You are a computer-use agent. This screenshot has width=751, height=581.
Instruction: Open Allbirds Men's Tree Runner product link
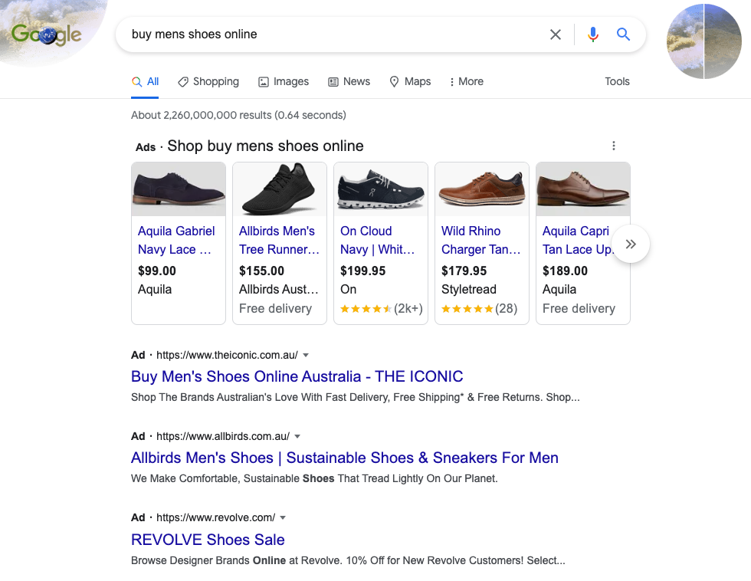[x=279, y=240]
